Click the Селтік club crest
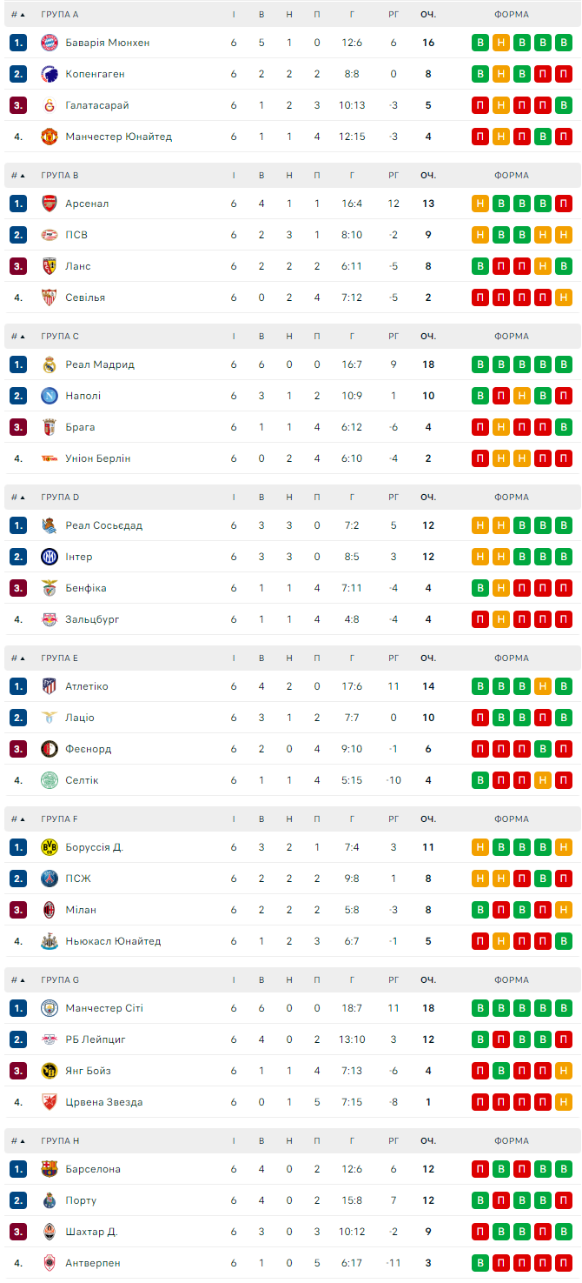The height and width of the screenshot is (1283, 582). pos(50,780)
